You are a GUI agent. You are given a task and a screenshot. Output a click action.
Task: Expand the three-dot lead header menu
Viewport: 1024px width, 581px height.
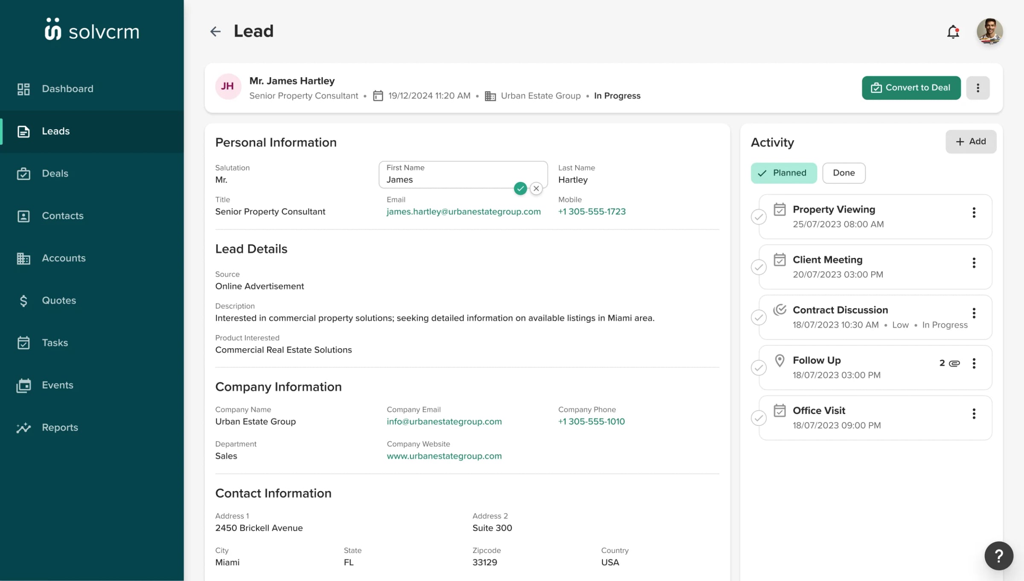[x=978, y=88]
